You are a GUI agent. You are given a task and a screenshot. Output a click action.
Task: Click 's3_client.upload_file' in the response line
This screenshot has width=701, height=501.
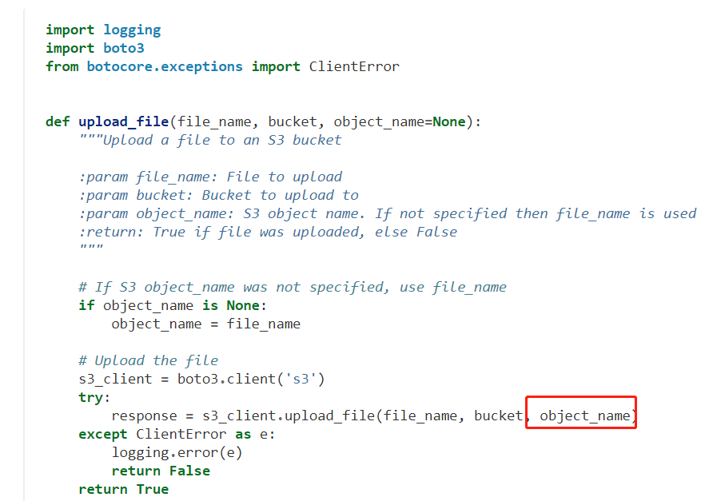(x=289, y=416)
